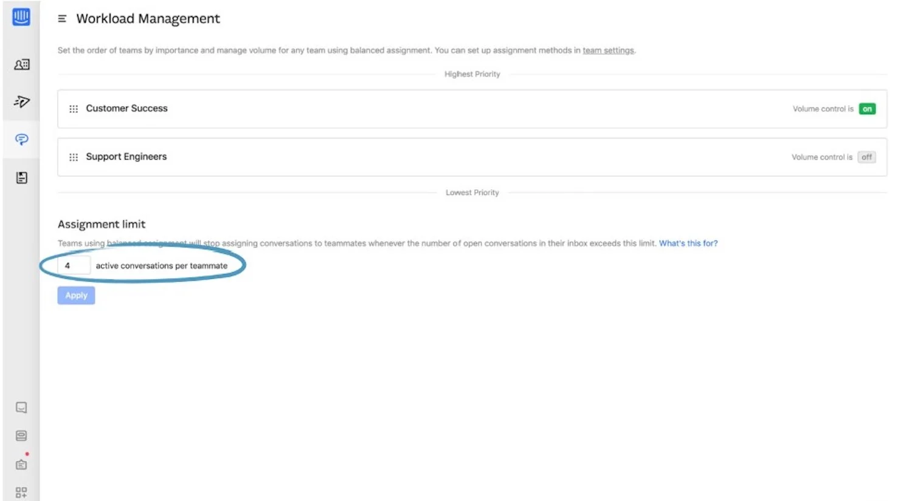The height and width of the screenshot is (501, 912).
Task: Open the app store grid-plus icon
Action: [21, 492]
